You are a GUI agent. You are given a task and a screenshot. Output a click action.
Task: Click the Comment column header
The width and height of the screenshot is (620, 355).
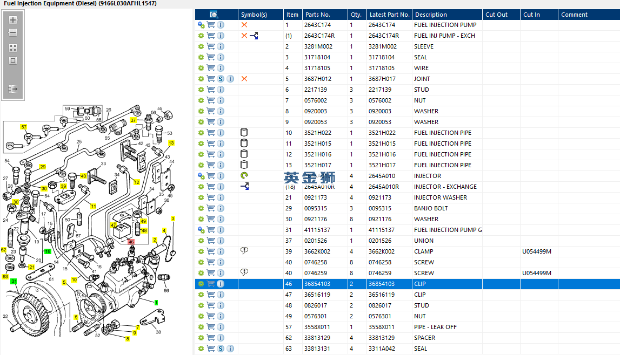click(589, 15)
